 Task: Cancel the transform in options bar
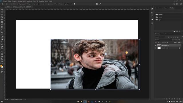97,4
